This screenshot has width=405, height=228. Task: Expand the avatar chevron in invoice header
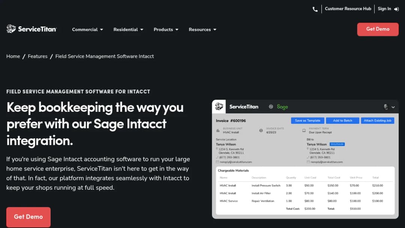point(393,107)
